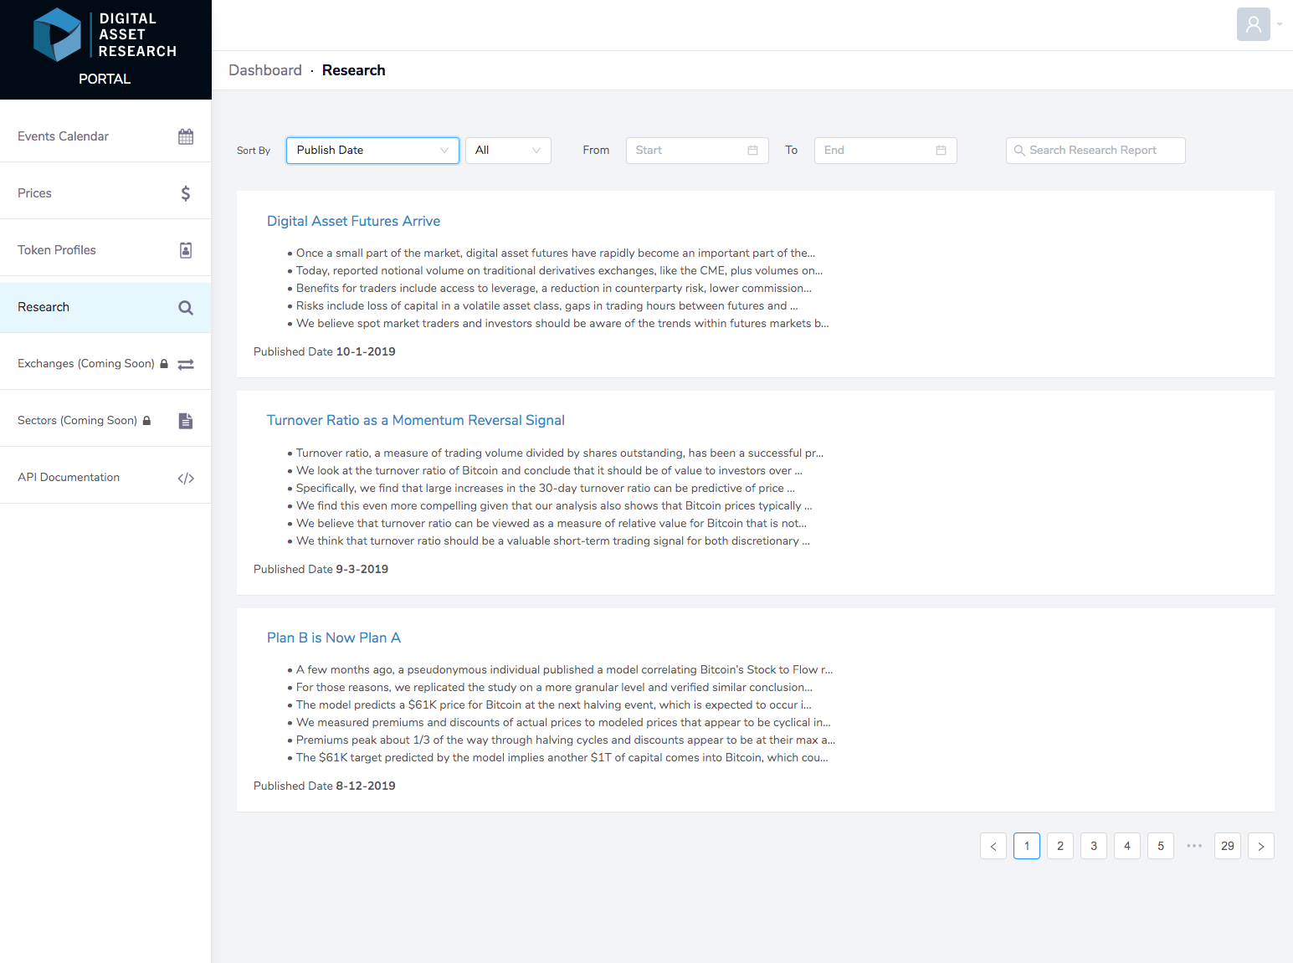Open the Publish Date sort dropdown

(x=372, y=150)
